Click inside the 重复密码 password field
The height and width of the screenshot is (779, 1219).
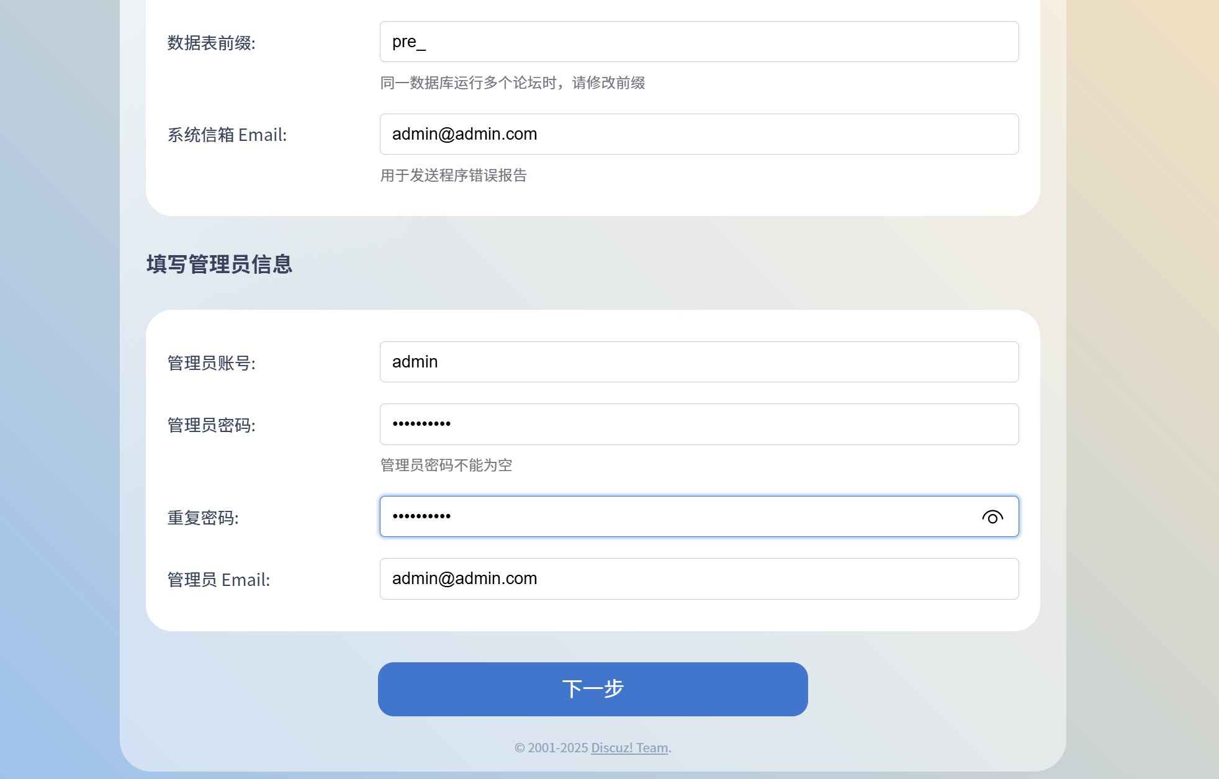click(x=677, y=516)
